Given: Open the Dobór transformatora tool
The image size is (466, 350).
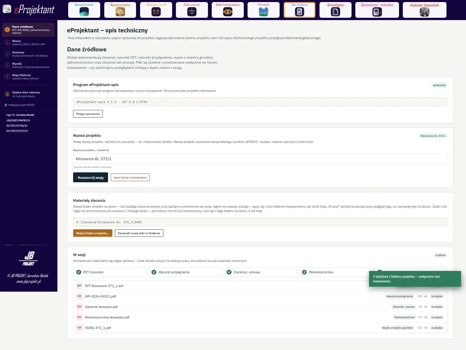Looking at the screenshot, I should (228, 10).
